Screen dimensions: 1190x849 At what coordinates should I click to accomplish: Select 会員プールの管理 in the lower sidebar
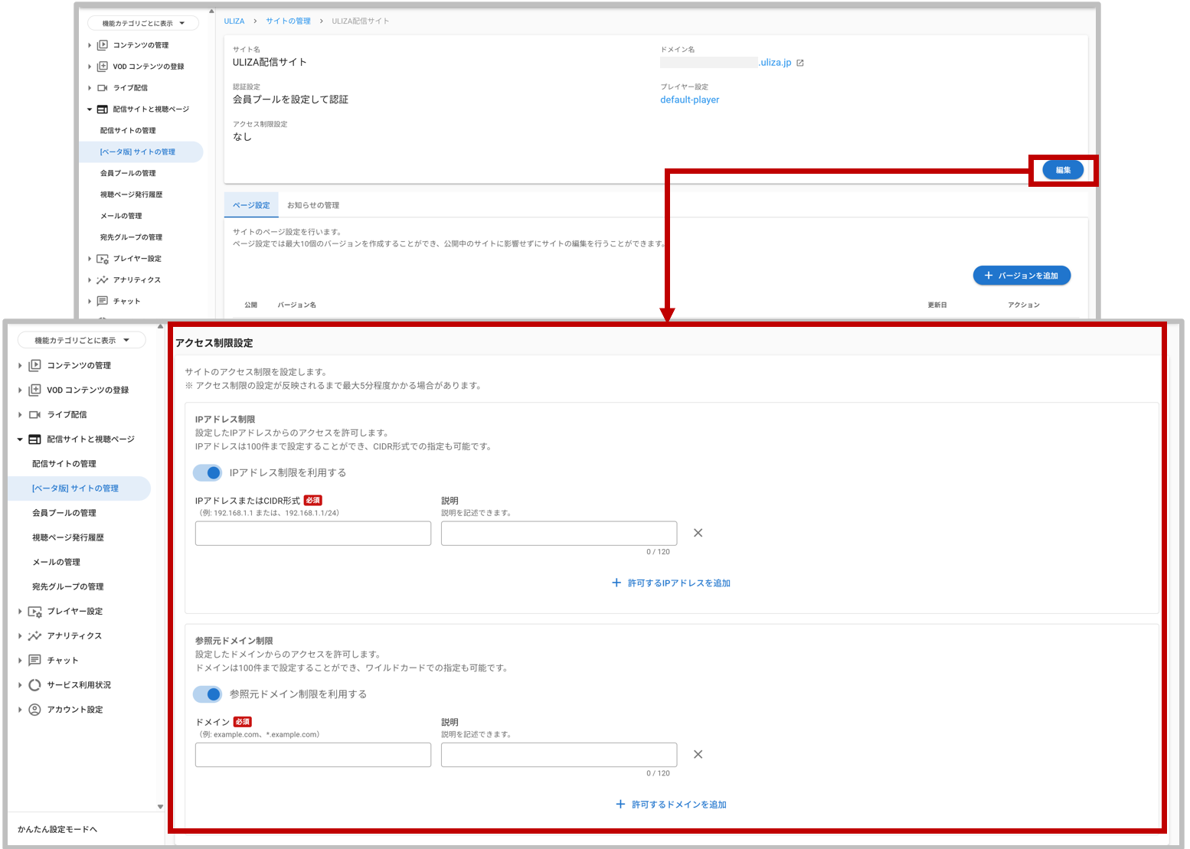pyautogui.click(x=64, y=513)
